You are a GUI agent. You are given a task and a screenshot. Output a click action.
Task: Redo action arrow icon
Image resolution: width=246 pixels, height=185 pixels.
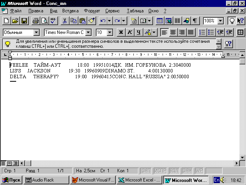[117, 21]
